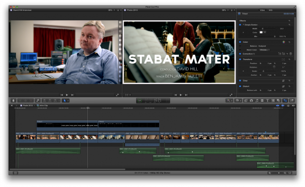Expand the Color row disclosure triangle
Image resolution: width=305 pixels, height=187 pixels.
(x=243, y=33)
